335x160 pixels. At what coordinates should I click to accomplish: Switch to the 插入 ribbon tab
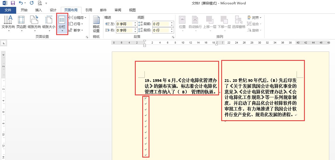[x=38, y=10]
